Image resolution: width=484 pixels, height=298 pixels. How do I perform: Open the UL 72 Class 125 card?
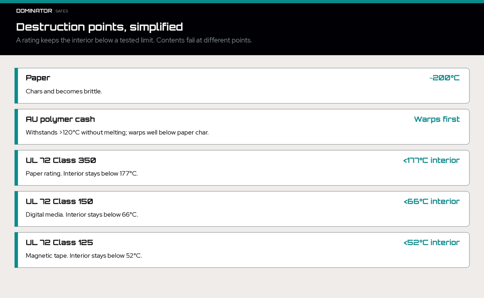click(x=242, y=250)
